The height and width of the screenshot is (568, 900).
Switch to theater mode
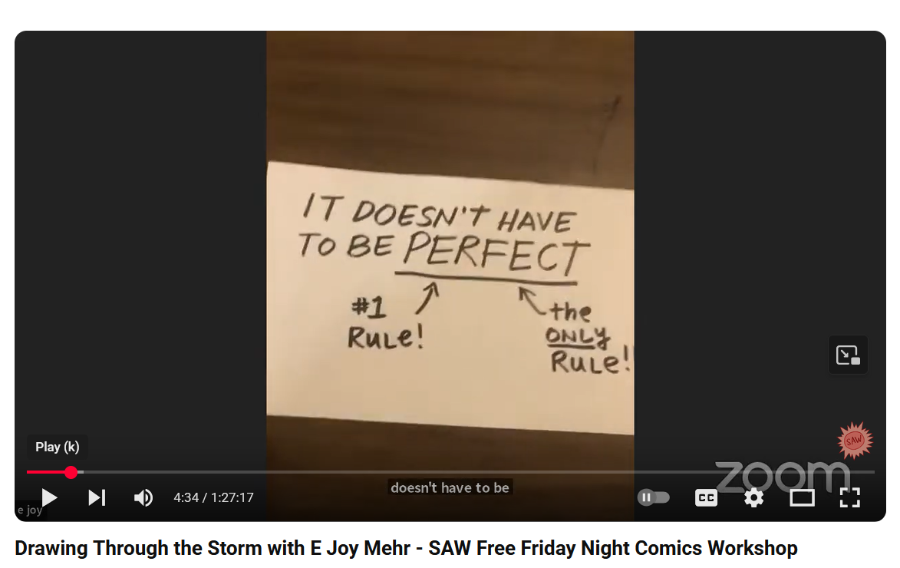pyautogui.click(x=802, y=497)
